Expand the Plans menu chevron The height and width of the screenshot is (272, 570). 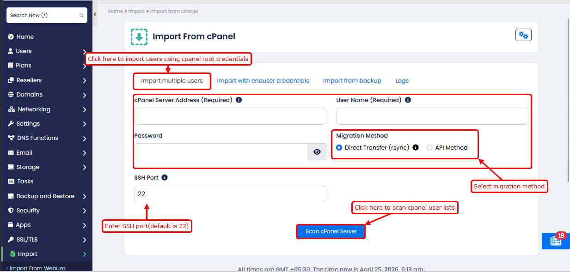click(85, 66)
